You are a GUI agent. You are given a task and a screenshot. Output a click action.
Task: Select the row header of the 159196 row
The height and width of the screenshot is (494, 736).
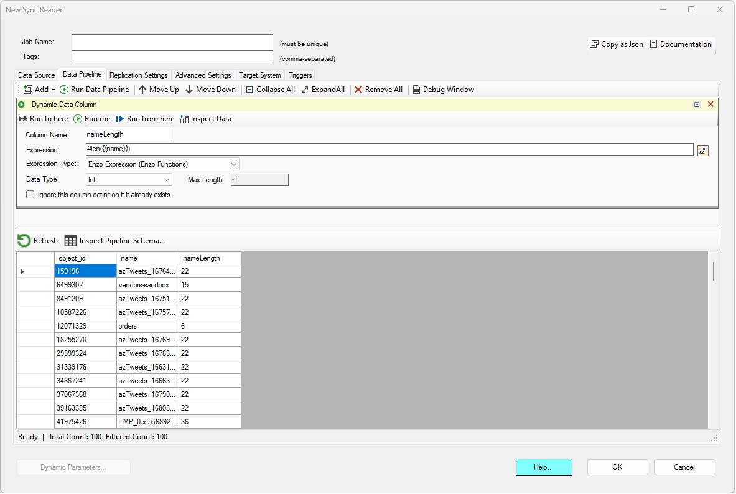pyautogui.click(x=35, y=271)
